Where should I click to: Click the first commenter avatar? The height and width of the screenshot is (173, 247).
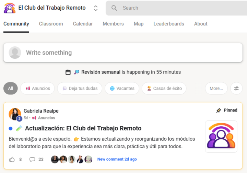[55, 159]
